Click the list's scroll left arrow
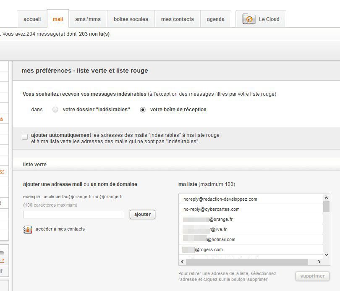This screenshot has width=340, height=291. [182, 262]
